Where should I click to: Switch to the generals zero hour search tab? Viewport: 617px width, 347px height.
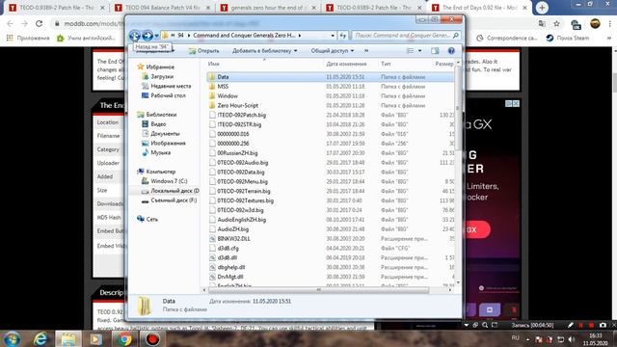point(268,8)
